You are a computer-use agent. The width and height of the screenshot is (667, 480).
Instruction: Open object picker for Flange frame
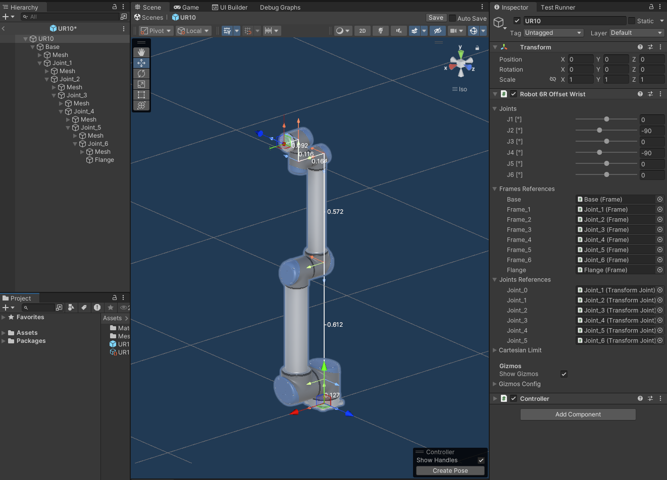pyautogui.click(x=659, y=270)
